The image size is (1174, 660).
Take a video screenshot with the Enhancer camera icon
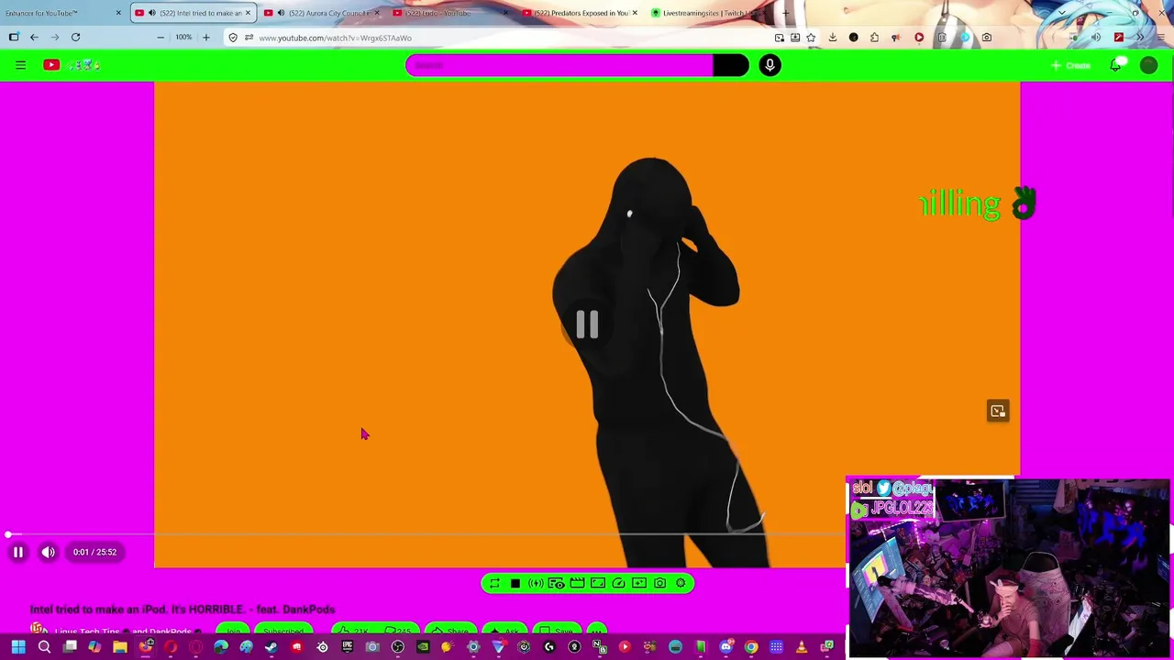(x=659, y=583)
